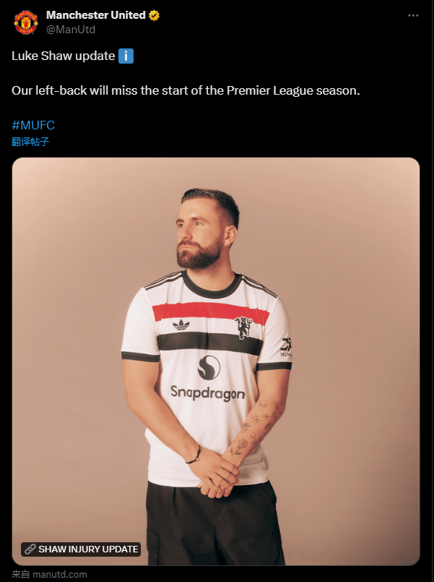Click the sleeve sponsor logo on the shirt

286,347
